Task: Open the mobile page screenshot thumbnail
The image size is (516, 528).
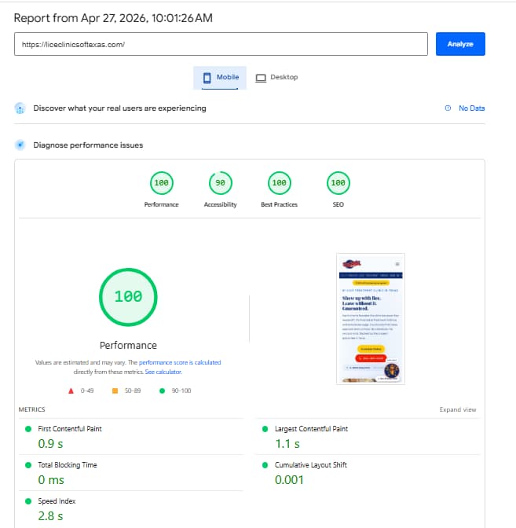Action: [x=371, y=318]
